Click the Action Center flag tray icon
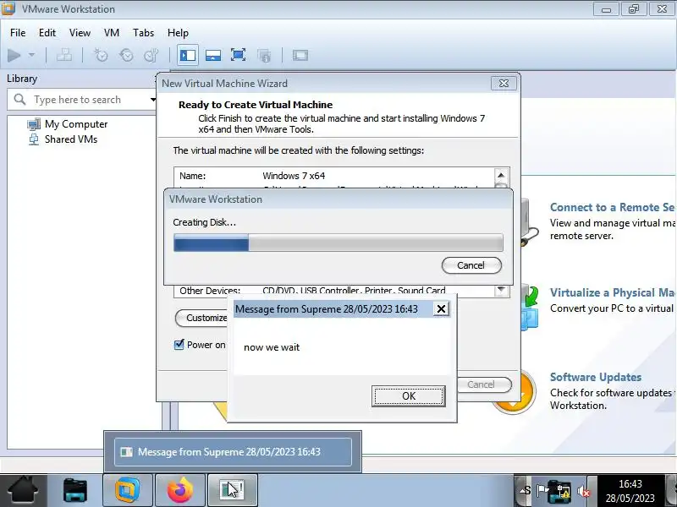677x507 pixels. (542, 490)
